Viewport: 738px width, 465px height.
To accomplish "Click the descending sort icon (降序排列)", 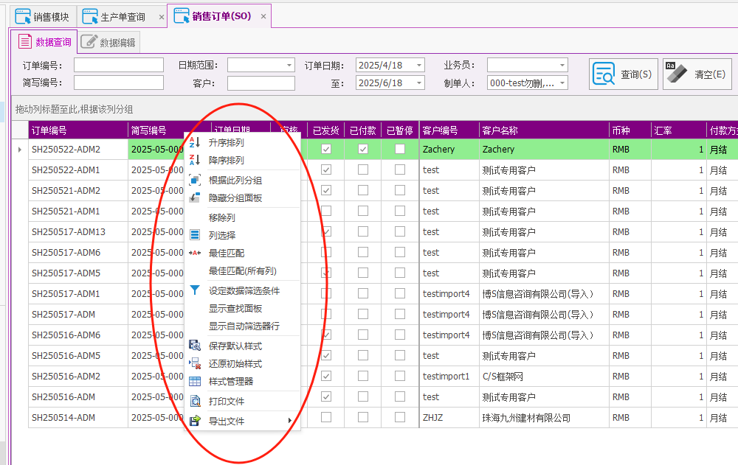I will click(195, 160).
